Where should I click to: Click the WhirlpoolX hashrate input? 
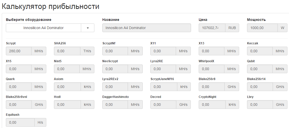pyautogui.click(x=211, y=69)
